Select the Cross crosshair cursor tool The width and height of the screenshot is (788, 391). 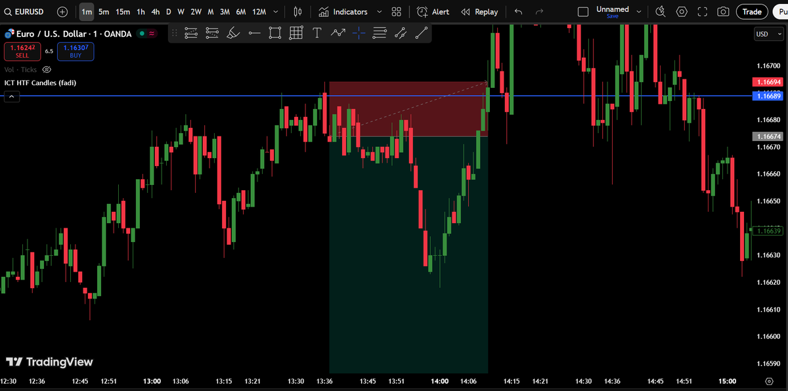pyautogui.click(x=358, y=32)
